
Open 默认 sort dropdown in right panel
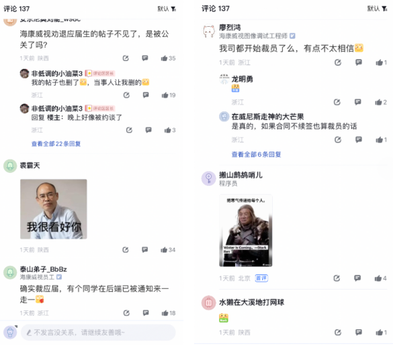pyautogui.click(x=377, y=9)
